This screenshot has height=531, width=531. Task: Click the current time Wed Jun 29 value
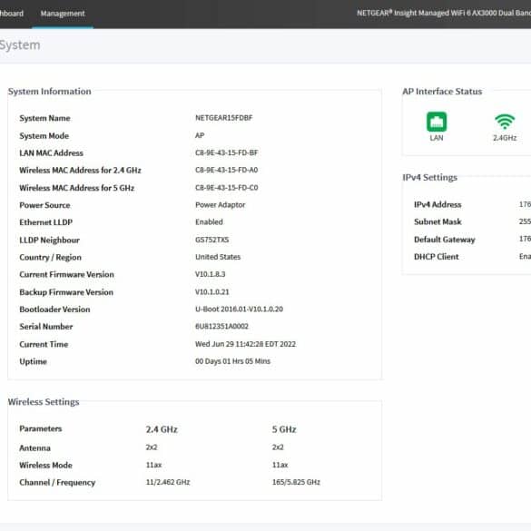pyautogui.click(x=245, y=344)
